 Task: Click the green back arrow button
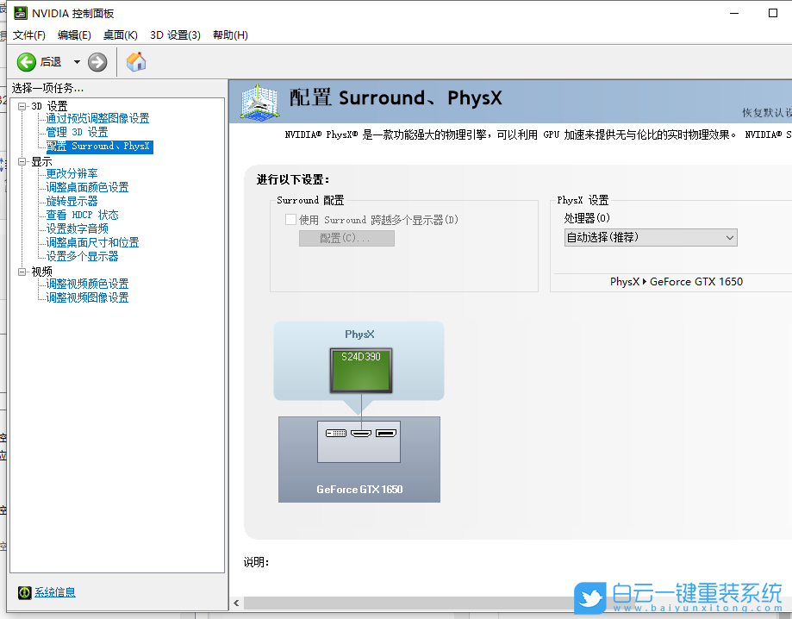click(x=26, y=61)
